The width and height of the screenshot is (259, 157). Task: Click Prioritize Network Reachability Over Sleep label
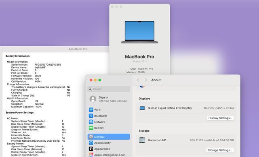point(36,141)
